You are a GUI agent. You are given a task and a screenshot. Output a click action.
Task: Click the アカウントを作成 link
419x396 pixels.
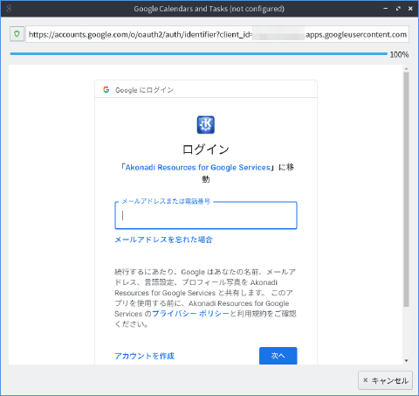click(144, 356)
